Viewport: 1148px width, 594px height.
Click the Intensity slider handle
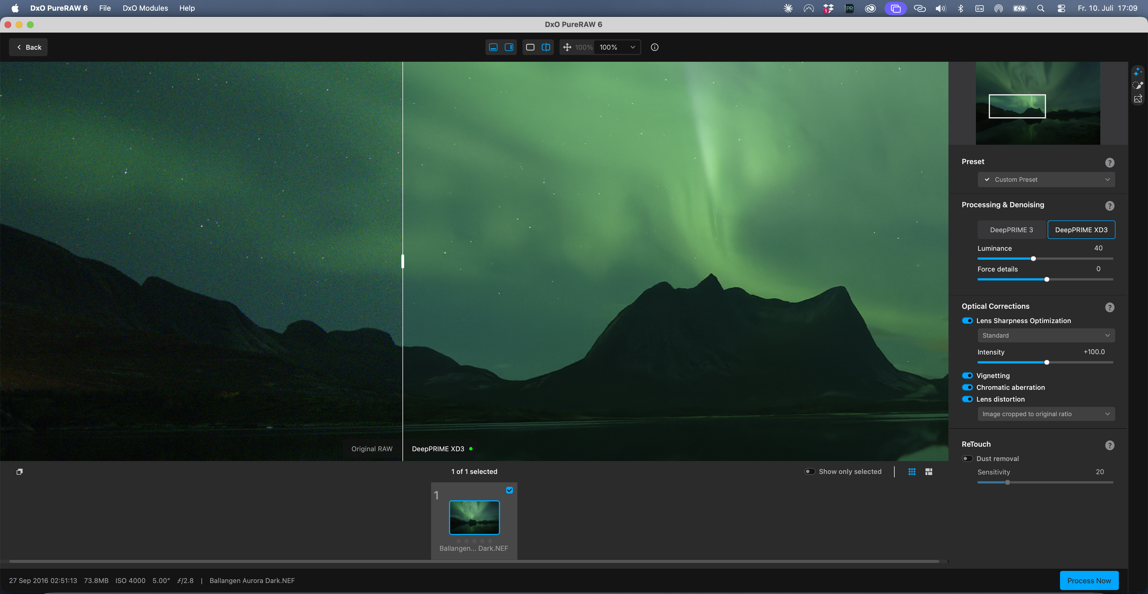click(x=1047, y=362)
